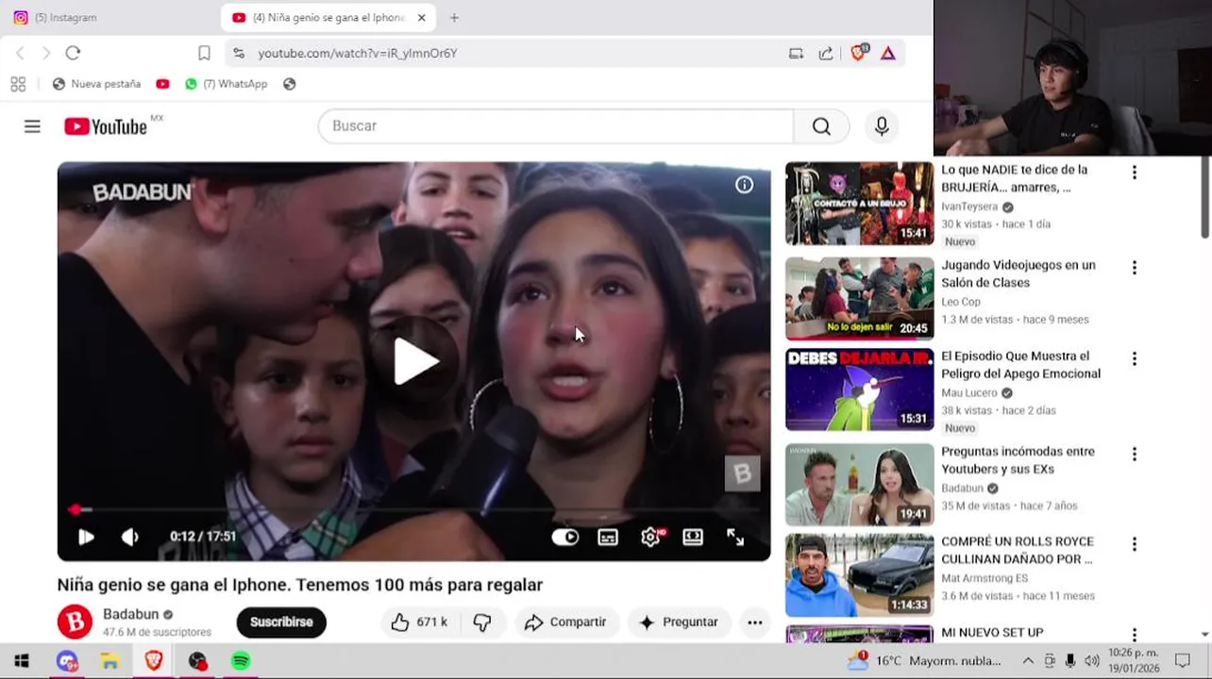This screenshot has height=679, width=1212.
Task: Click the search magnifier button
Action: click(821, 126)
